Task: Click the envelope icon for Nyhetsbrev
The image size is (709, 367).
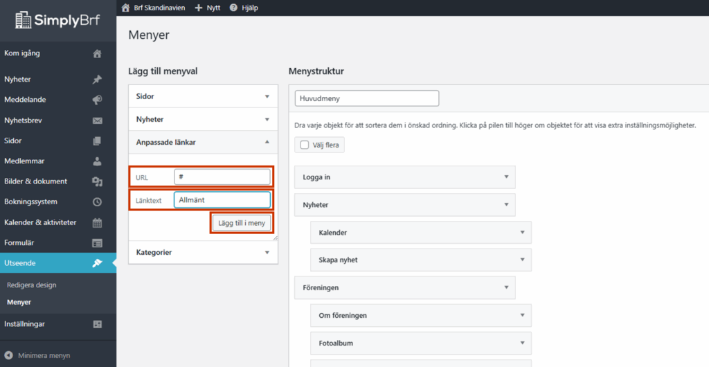Action: tap(97, 120)
